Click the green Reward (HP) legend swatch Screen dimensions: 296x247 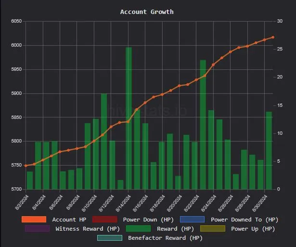pyautogui.click(x=138, y=229)
